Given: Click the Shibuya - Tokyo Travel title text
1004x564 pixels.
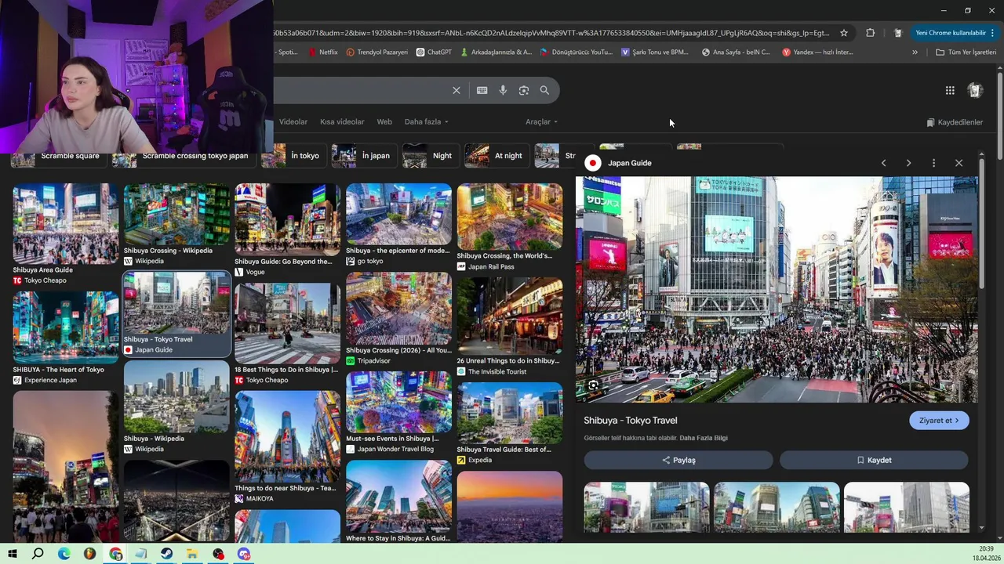Looking at the screenshot, I should [x=631, y=421].
